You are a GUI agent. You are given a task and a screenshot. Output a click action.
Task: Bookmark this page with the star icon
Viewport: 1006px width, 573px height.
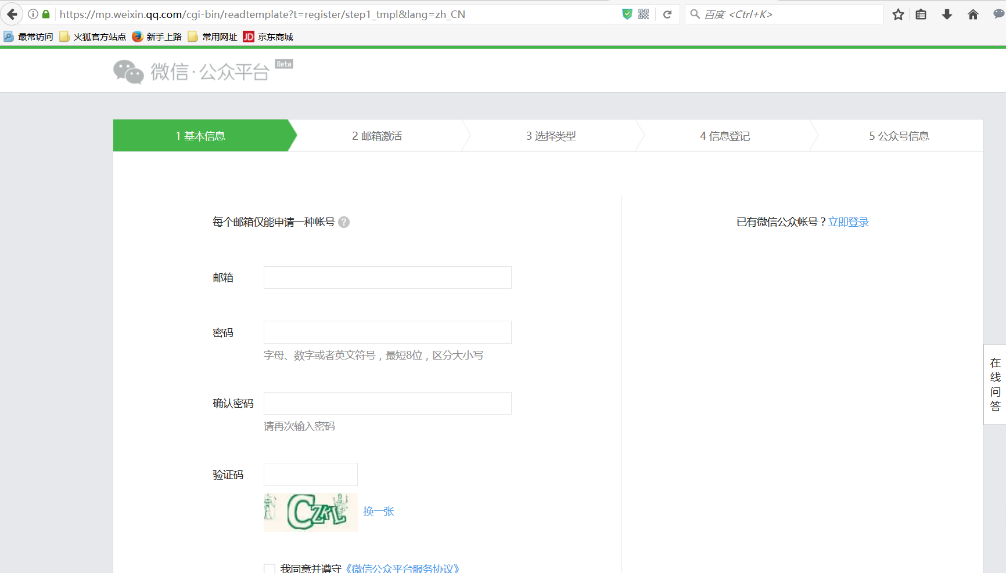pyautogui.click(x=898, y=14)
